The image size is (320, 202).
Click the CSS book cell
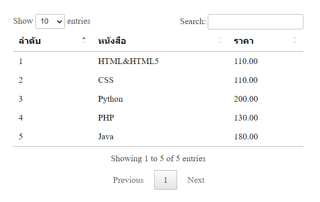[x=106, y=80]
